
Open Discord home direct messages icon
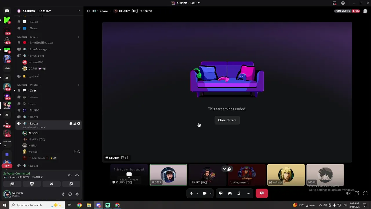pos(7,11)
